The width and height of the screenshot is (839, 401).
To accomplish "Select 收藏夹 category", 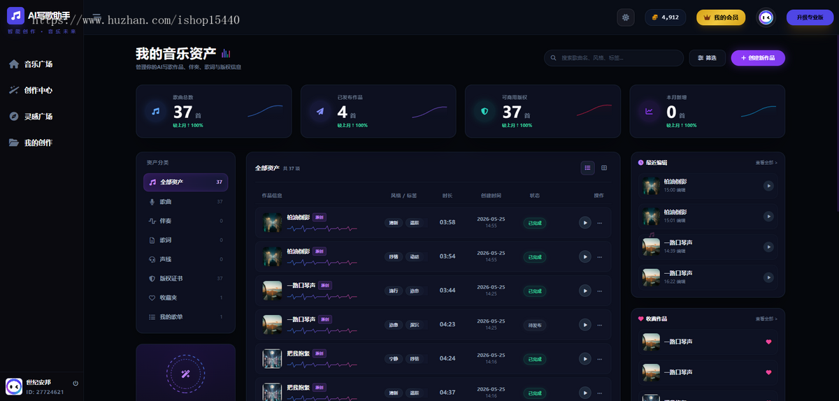I will coord(185,298).
